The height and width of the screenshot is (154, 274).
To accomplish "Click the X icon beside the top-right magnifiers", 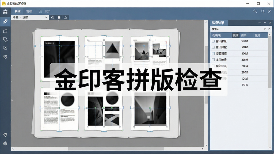I will click(269, 11).
